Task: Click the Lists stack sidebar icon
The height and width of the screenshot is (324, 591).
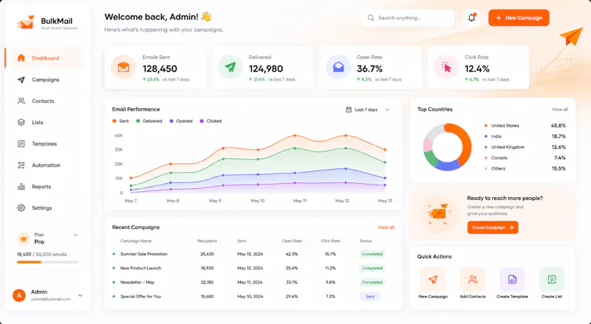Action: click(x=21, y=122)
